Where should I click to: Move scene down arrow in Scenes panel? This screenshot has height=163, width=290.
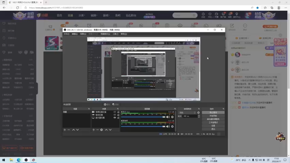(x=78, y=130)
